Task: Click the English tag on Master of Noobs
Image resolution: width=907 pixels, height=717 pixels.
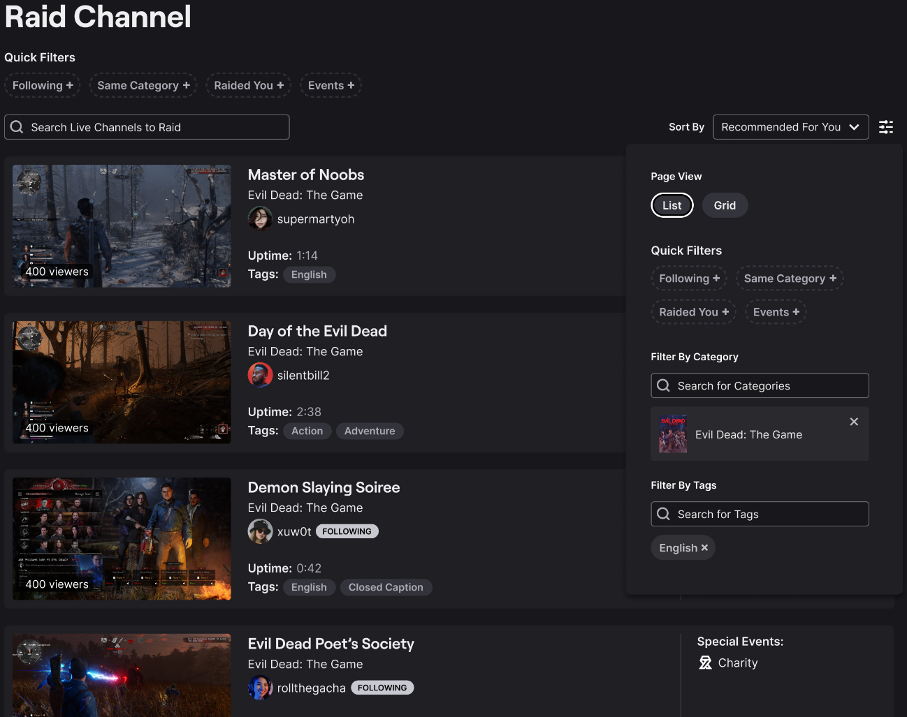Action: [x=309, y=274]
